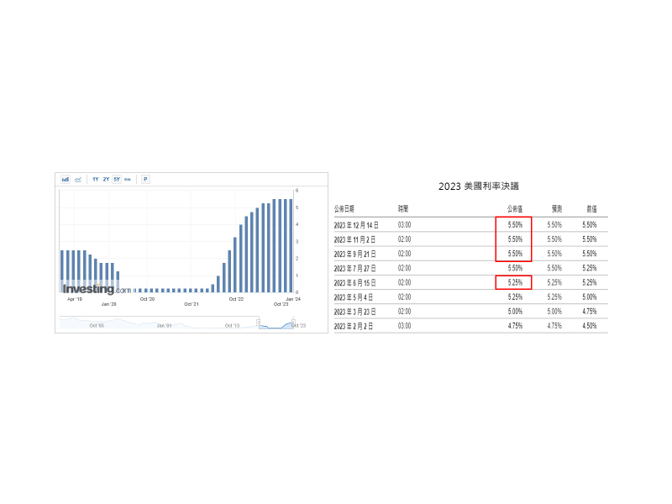Grab the left handle of the range navigator
Viewport: 672px width, 504px height.
coord(259,322)
